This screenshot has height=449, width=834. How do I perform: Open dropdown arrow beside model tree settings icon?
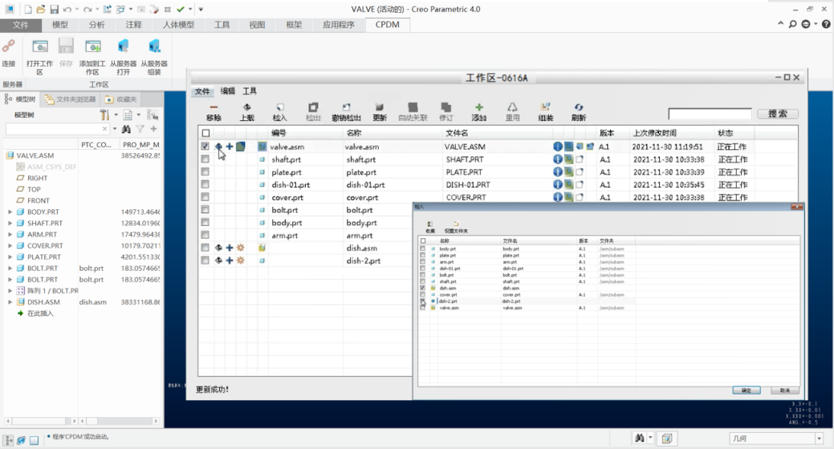(x=116, y=115)
